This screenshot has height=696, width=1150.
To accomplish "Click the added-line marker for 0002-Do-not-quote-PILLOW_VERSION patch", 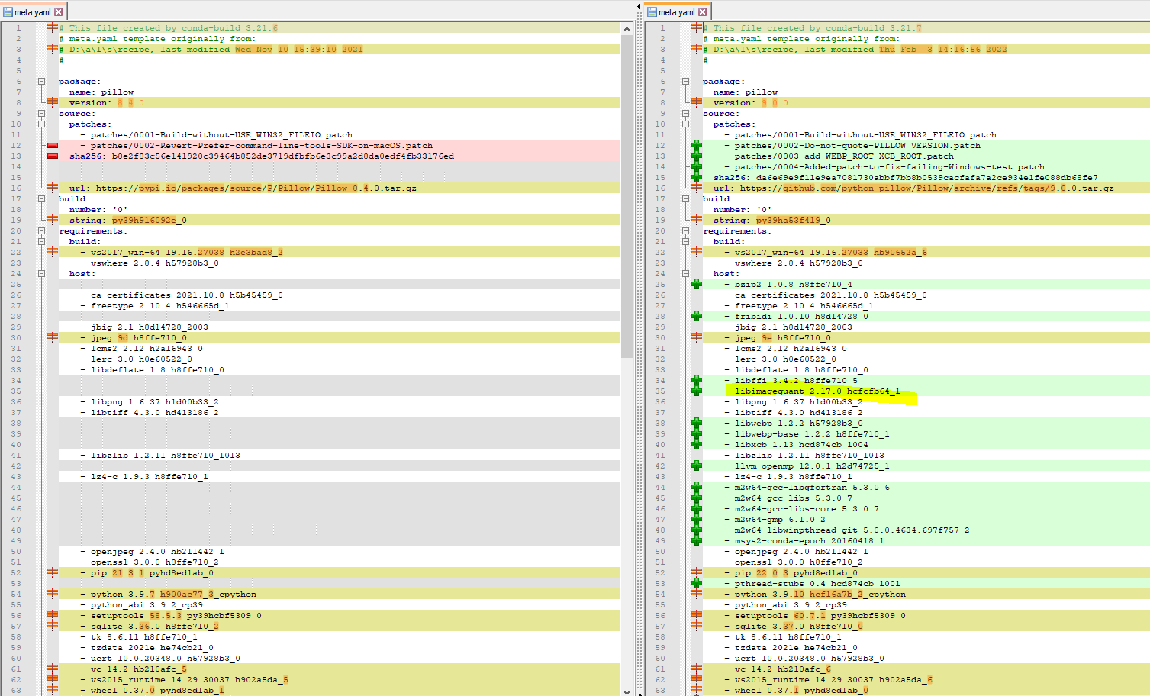I will (x=697, y=145).
